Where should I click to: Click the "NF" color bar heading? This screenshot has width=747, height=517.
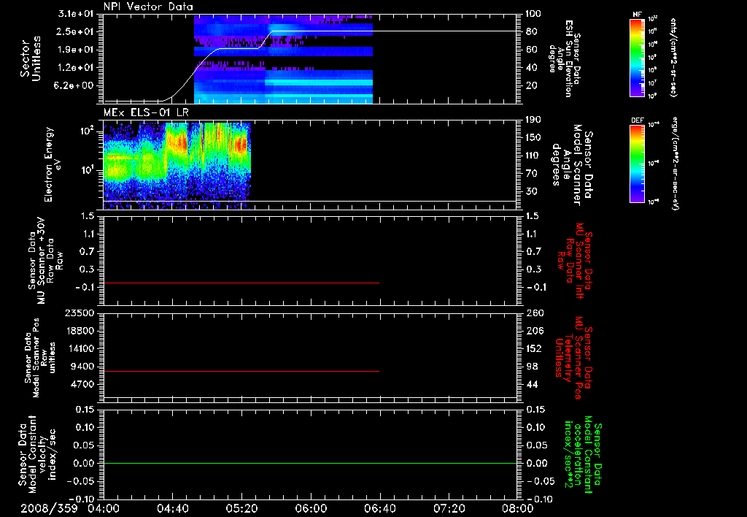pos(637,15)
